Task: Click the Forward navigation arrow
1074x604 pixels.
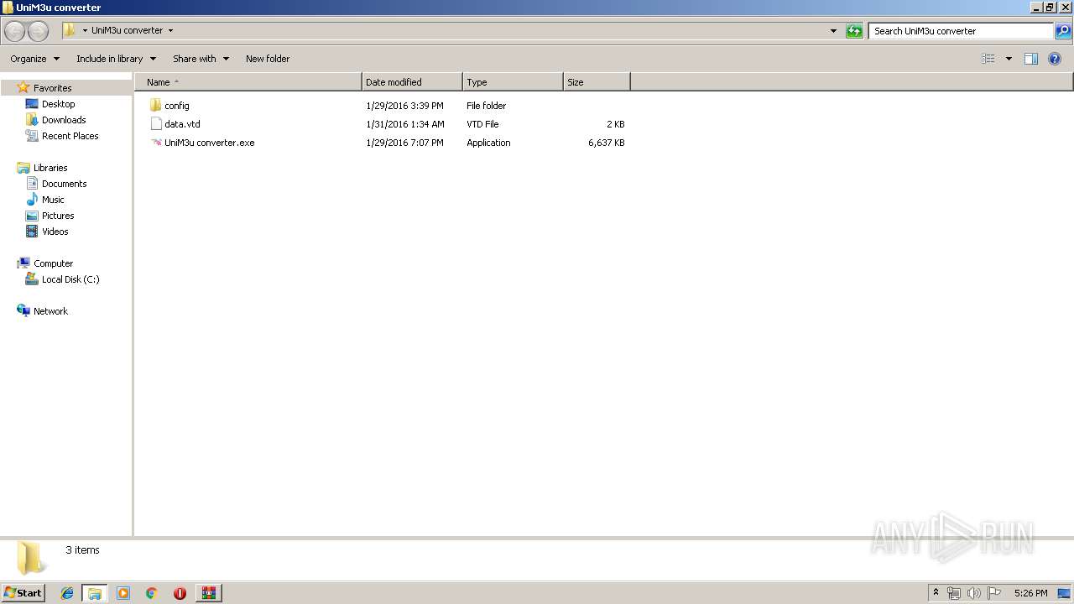Action: tap(38, 31)
